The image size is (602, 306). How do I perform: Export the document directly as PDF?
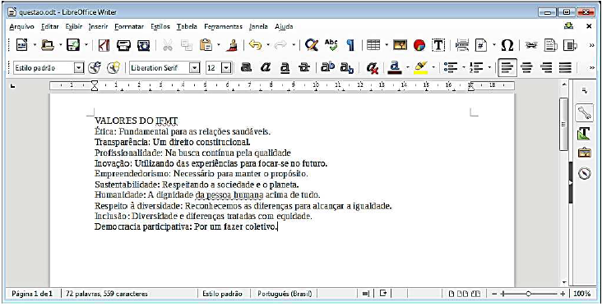(x=104, y=45)
